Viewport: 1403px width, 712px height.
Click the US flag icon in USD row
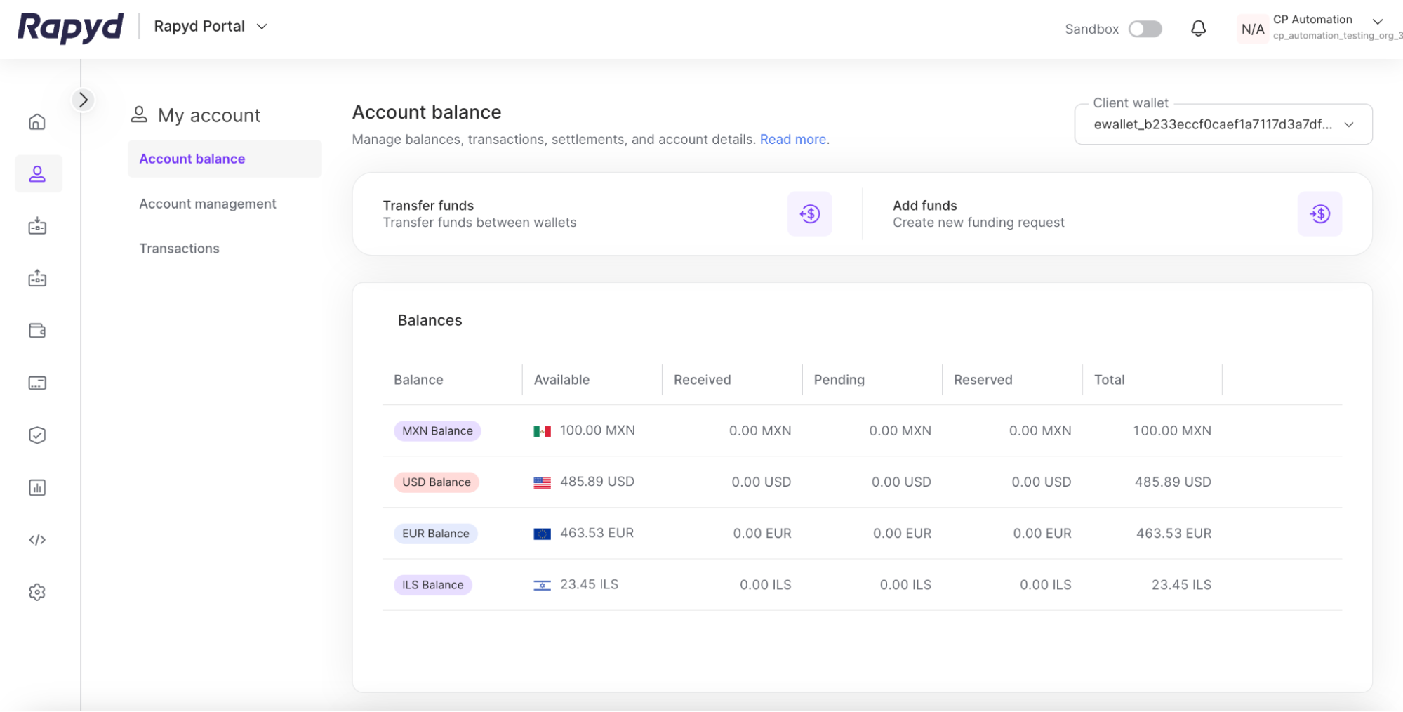point(542,482)
